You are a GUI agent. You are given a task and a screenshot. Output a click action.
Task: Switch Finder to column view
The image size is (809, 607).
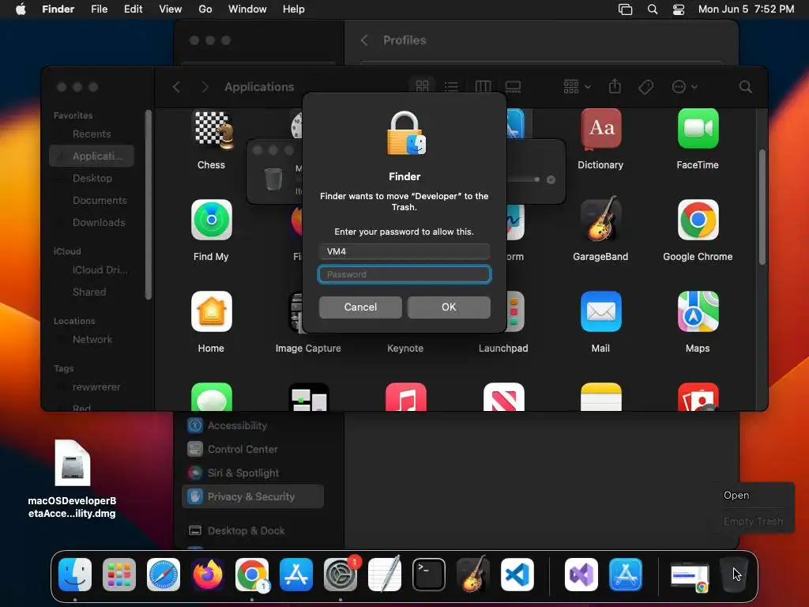click(483, 86)
